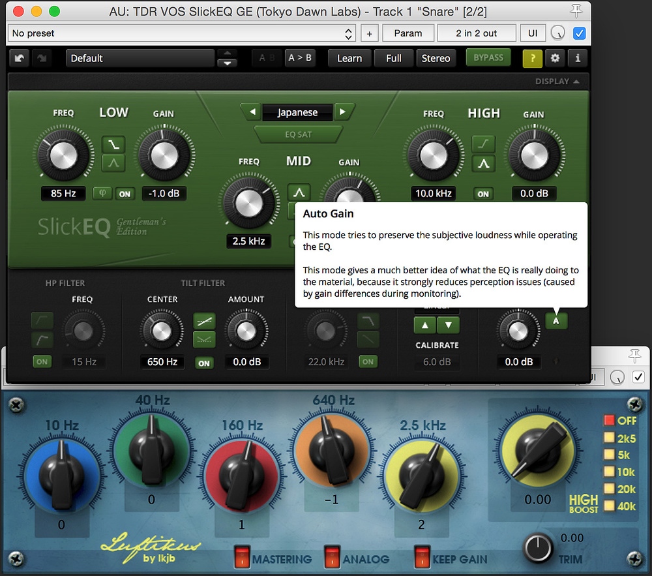Expand the DISPLAY panel
Image resolution: width=652 pixels, height=576 pixels.
click(x=557, y=82)
